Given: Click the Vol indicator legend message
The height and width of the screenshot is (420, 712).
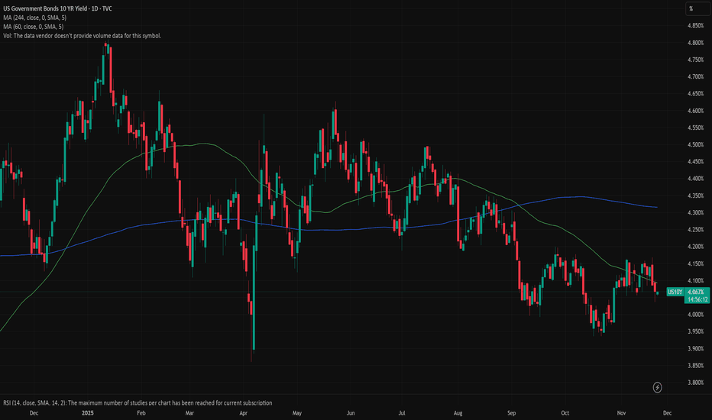Looking at the screenshot, I should coord(81,36).
